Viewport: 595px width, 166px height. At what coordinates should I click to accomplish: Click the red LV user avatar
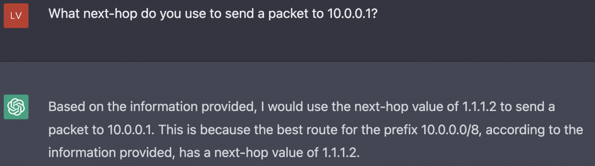coord(16,16)
